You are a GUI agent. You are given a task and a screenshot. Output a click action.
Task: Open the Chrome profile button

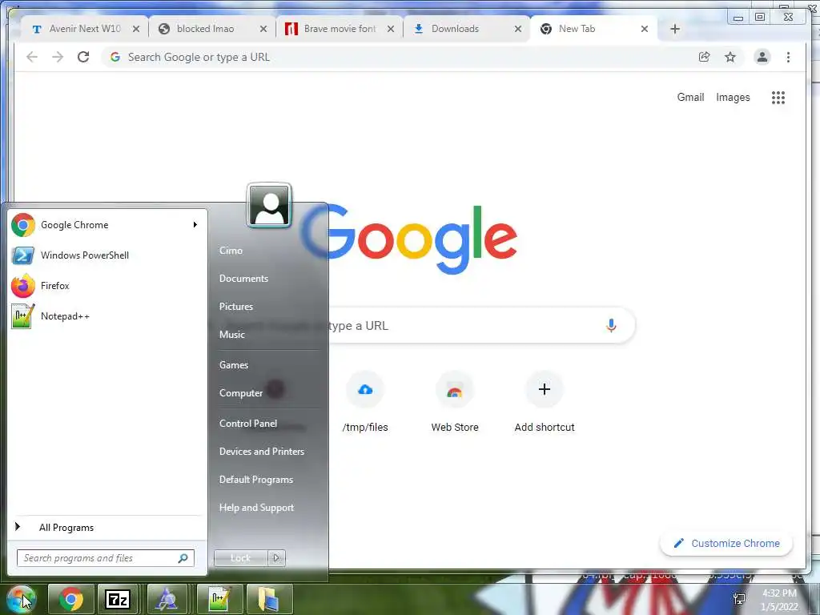pyautogui.click(x=762, y=57)
